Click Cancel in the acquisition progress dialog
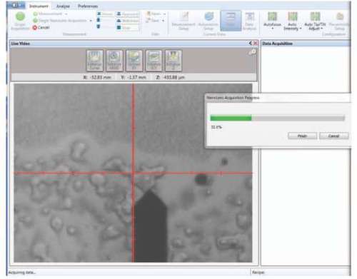 [333, 136]
